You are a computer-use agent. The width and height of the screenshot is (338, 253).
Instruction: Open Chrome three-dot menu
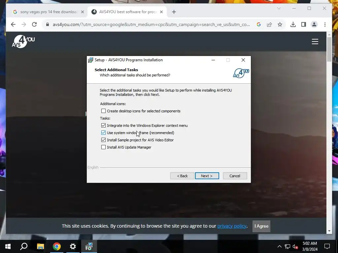point(325,24)
